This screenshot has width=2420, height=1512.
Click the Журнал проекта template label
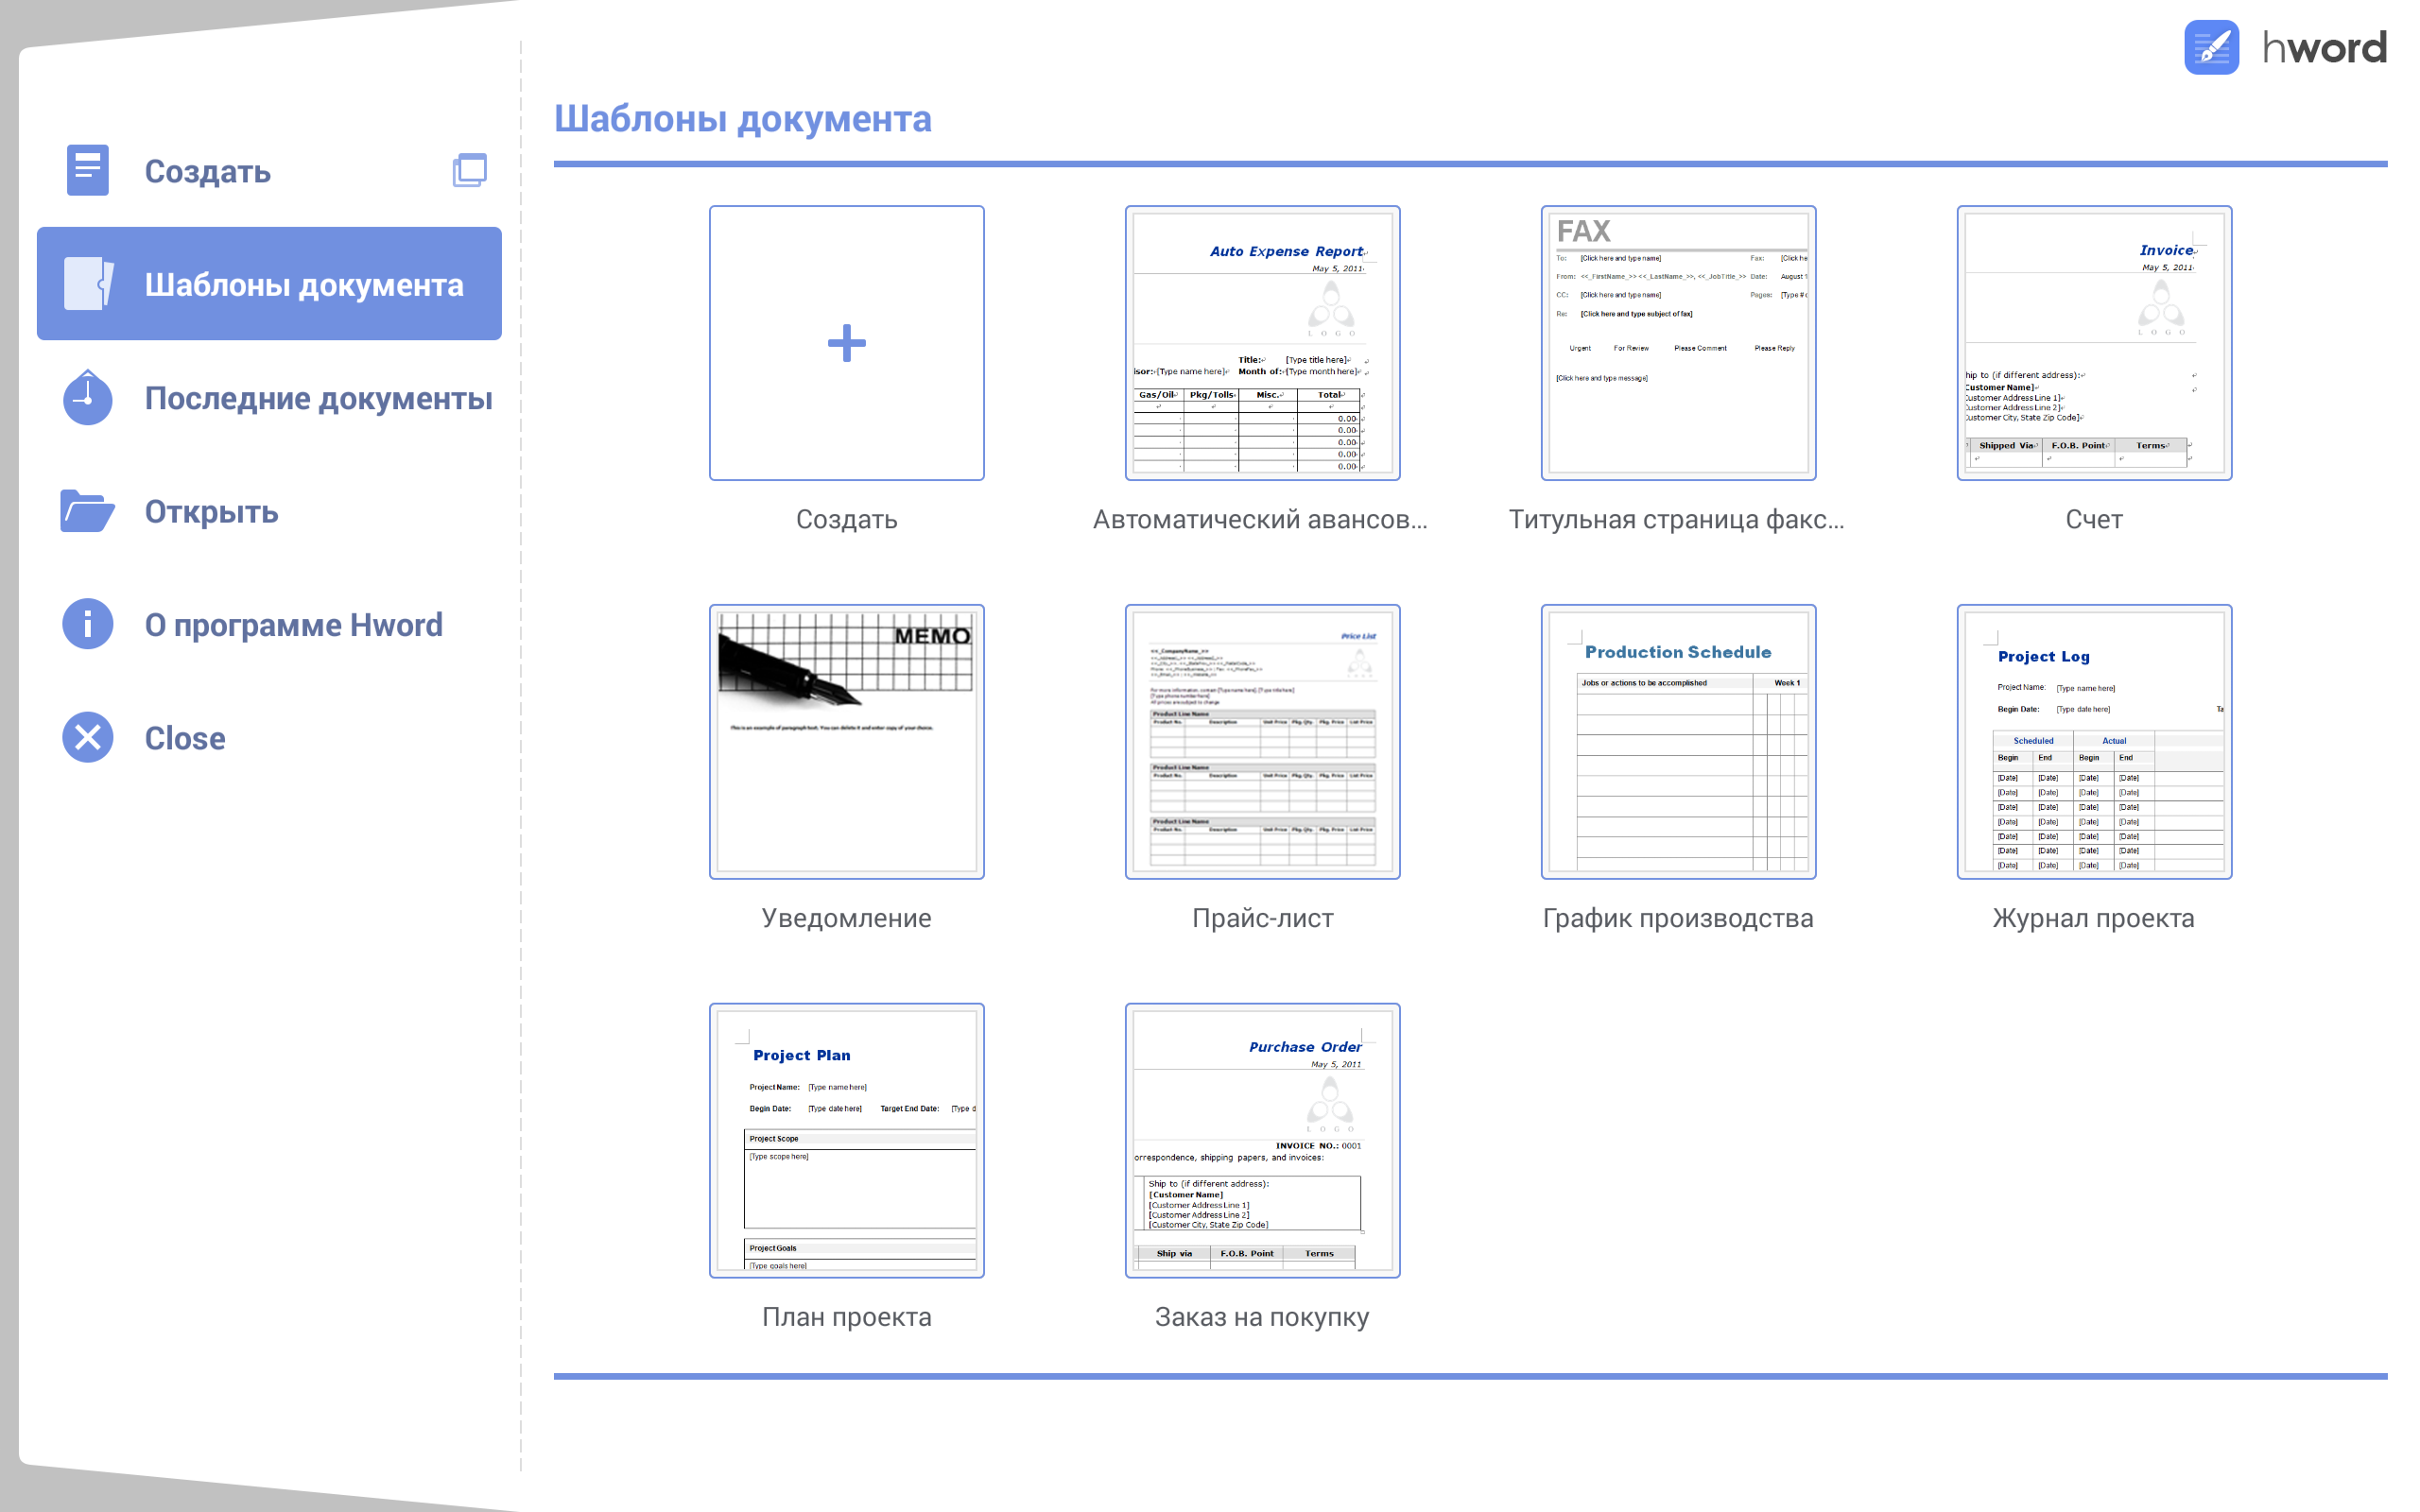(x=2094, y=918)
